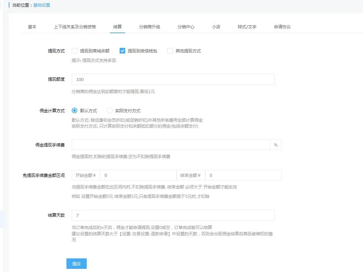This screenshot has width=363, height=272.
Task: Select the 结算 tab
Action: [x=118, y=27]
